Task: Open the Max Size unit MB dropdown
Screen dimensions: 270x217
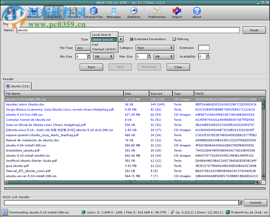Action: pos(164,57)
